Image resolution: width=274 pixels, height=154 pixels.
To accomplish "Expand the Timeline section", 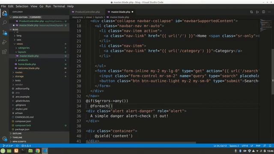I will [39, 137].
